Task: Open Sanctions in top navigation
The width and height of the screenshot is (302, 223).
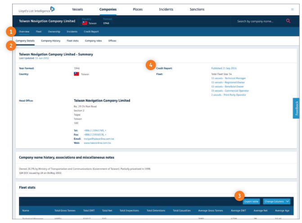Action: [197, 9]
